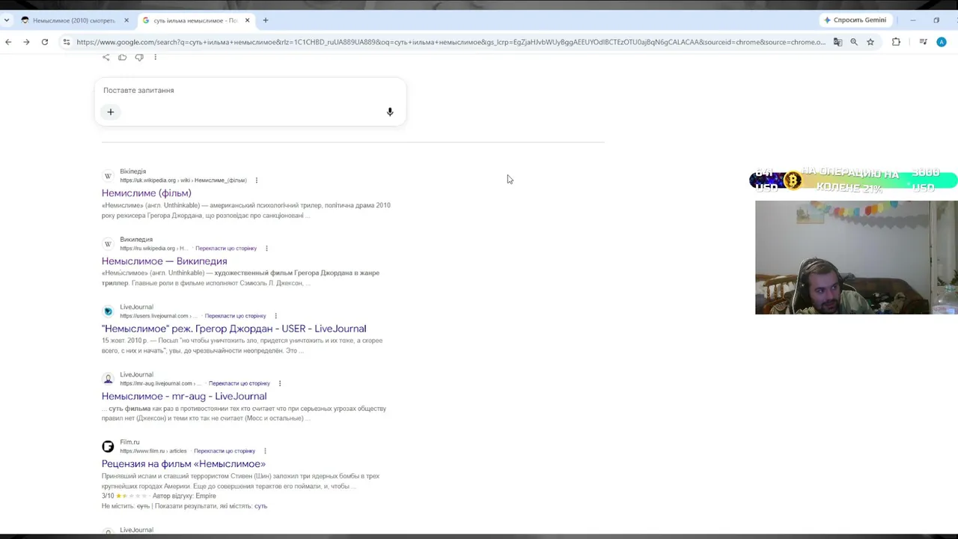Click the Автор відгуку: Empire text
Screen dimensions: 958x539
[184, 496]
